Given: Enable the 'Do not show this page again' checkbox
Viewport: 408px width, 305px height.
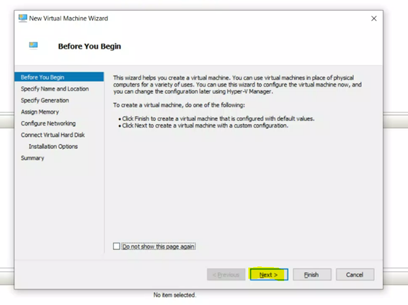Looking at the screenshot, I should 117,247.
